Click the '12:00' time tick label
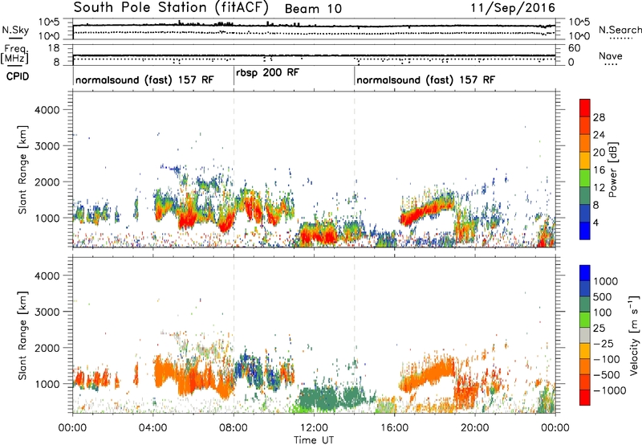Viewport: 642px width, 445px height. point(314,428)
